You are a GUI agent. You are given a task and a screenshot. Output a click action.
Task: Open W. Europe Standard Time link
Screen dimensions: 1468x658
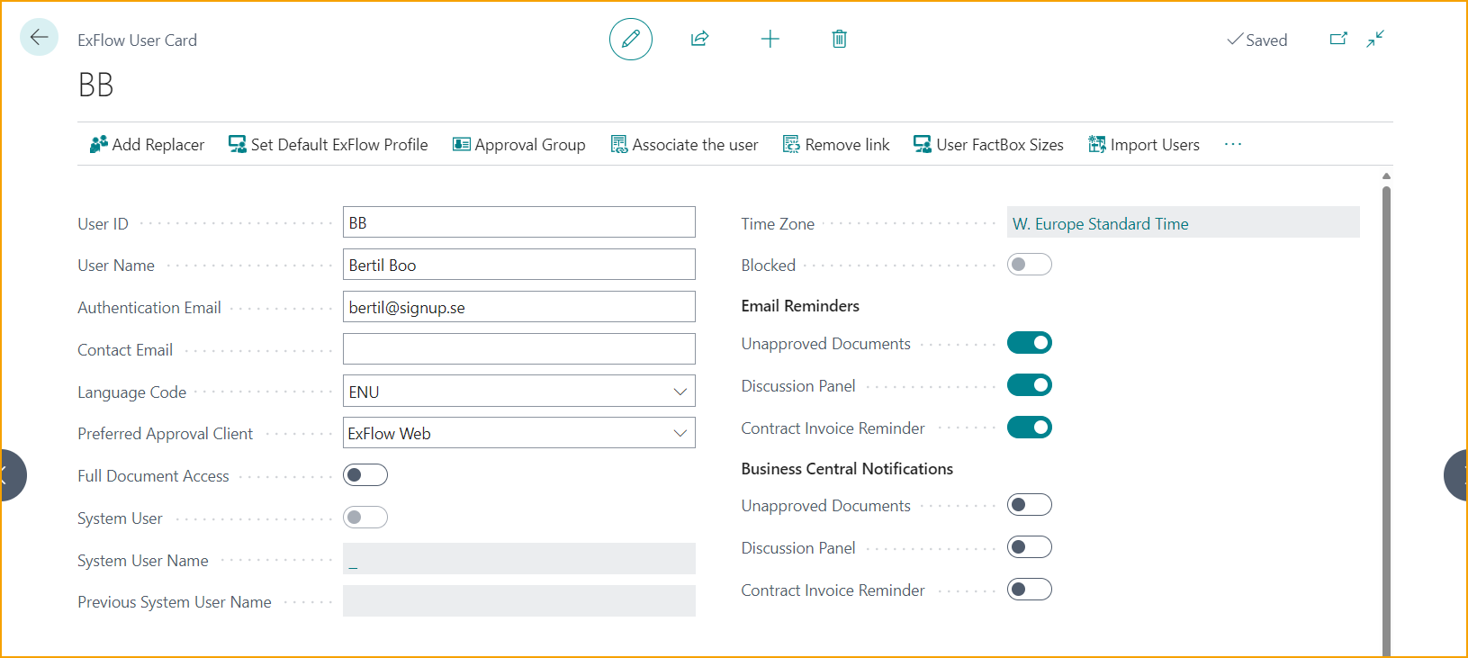click(x=1100, y=223)
